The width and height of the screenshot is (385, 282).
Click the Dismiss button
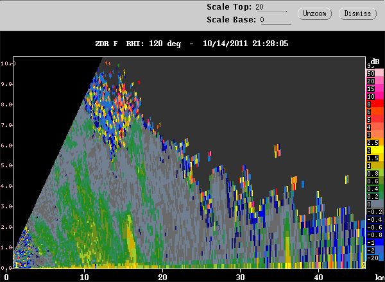click(x=357, y=13)
